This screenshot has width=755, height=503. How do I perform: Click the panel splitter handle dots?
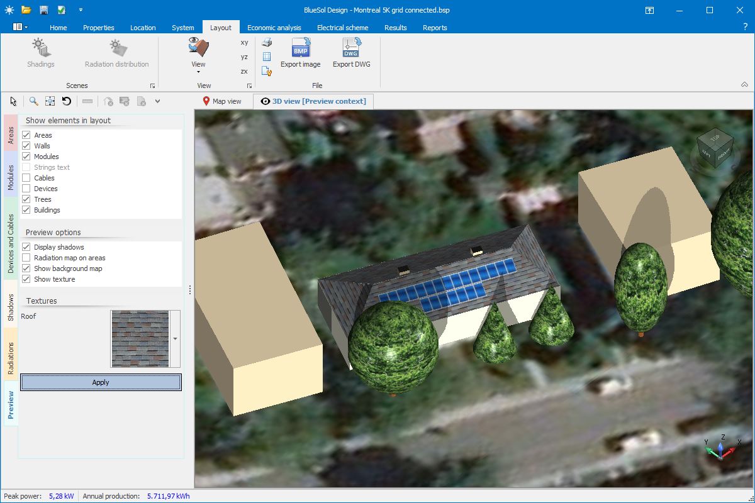coord(190,290)
